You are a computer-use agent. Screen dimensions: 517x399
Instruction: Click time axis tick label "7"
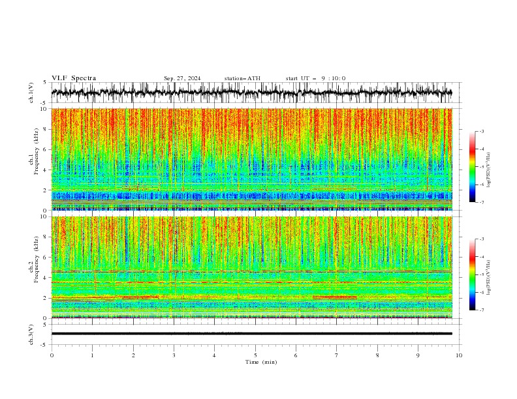337,355
